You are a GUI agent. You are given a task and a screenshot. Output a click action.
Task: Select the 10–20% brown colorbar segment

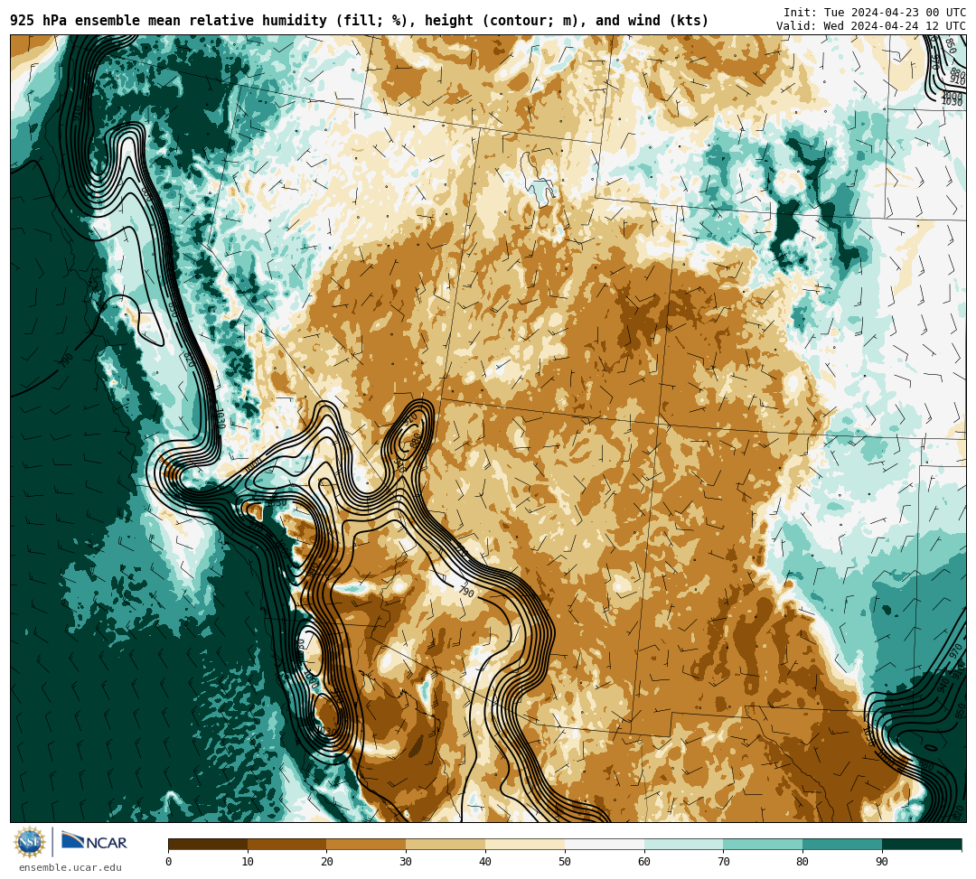point(287,844)
